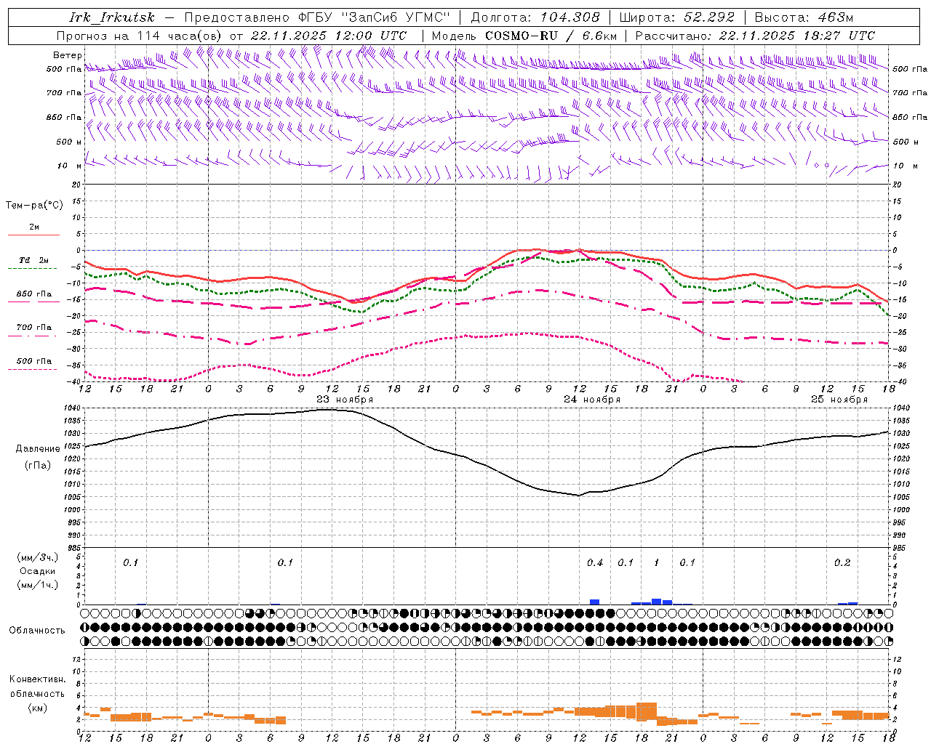The height and width of the screenshot is (744, 931).
Task: Click the "Давление" pressure panel label
Action: pos(38,449)
